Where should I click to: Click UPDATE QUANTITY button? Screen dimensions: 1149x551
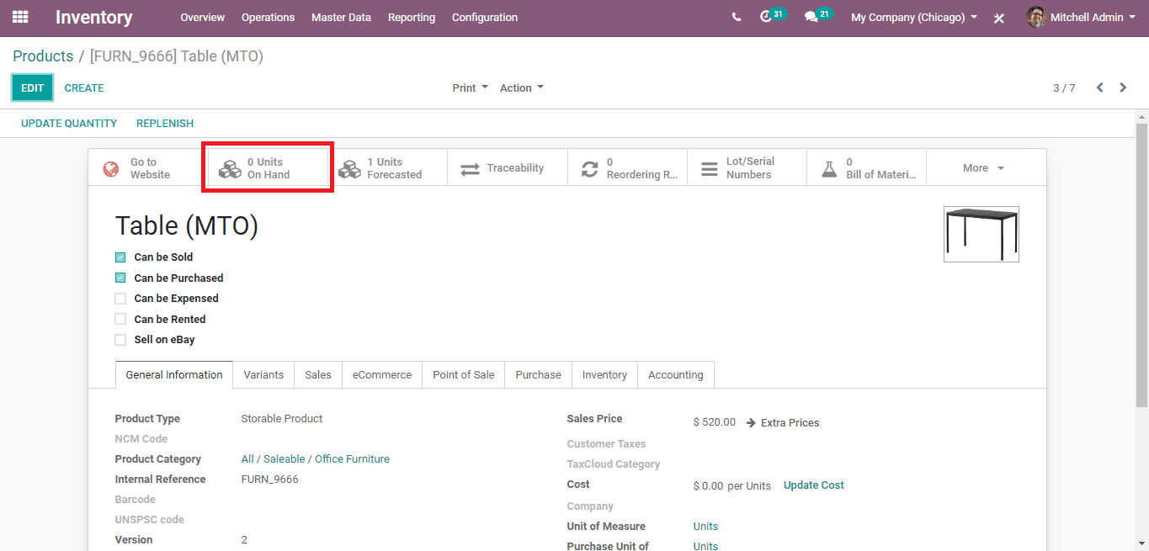tap(69, 124)
